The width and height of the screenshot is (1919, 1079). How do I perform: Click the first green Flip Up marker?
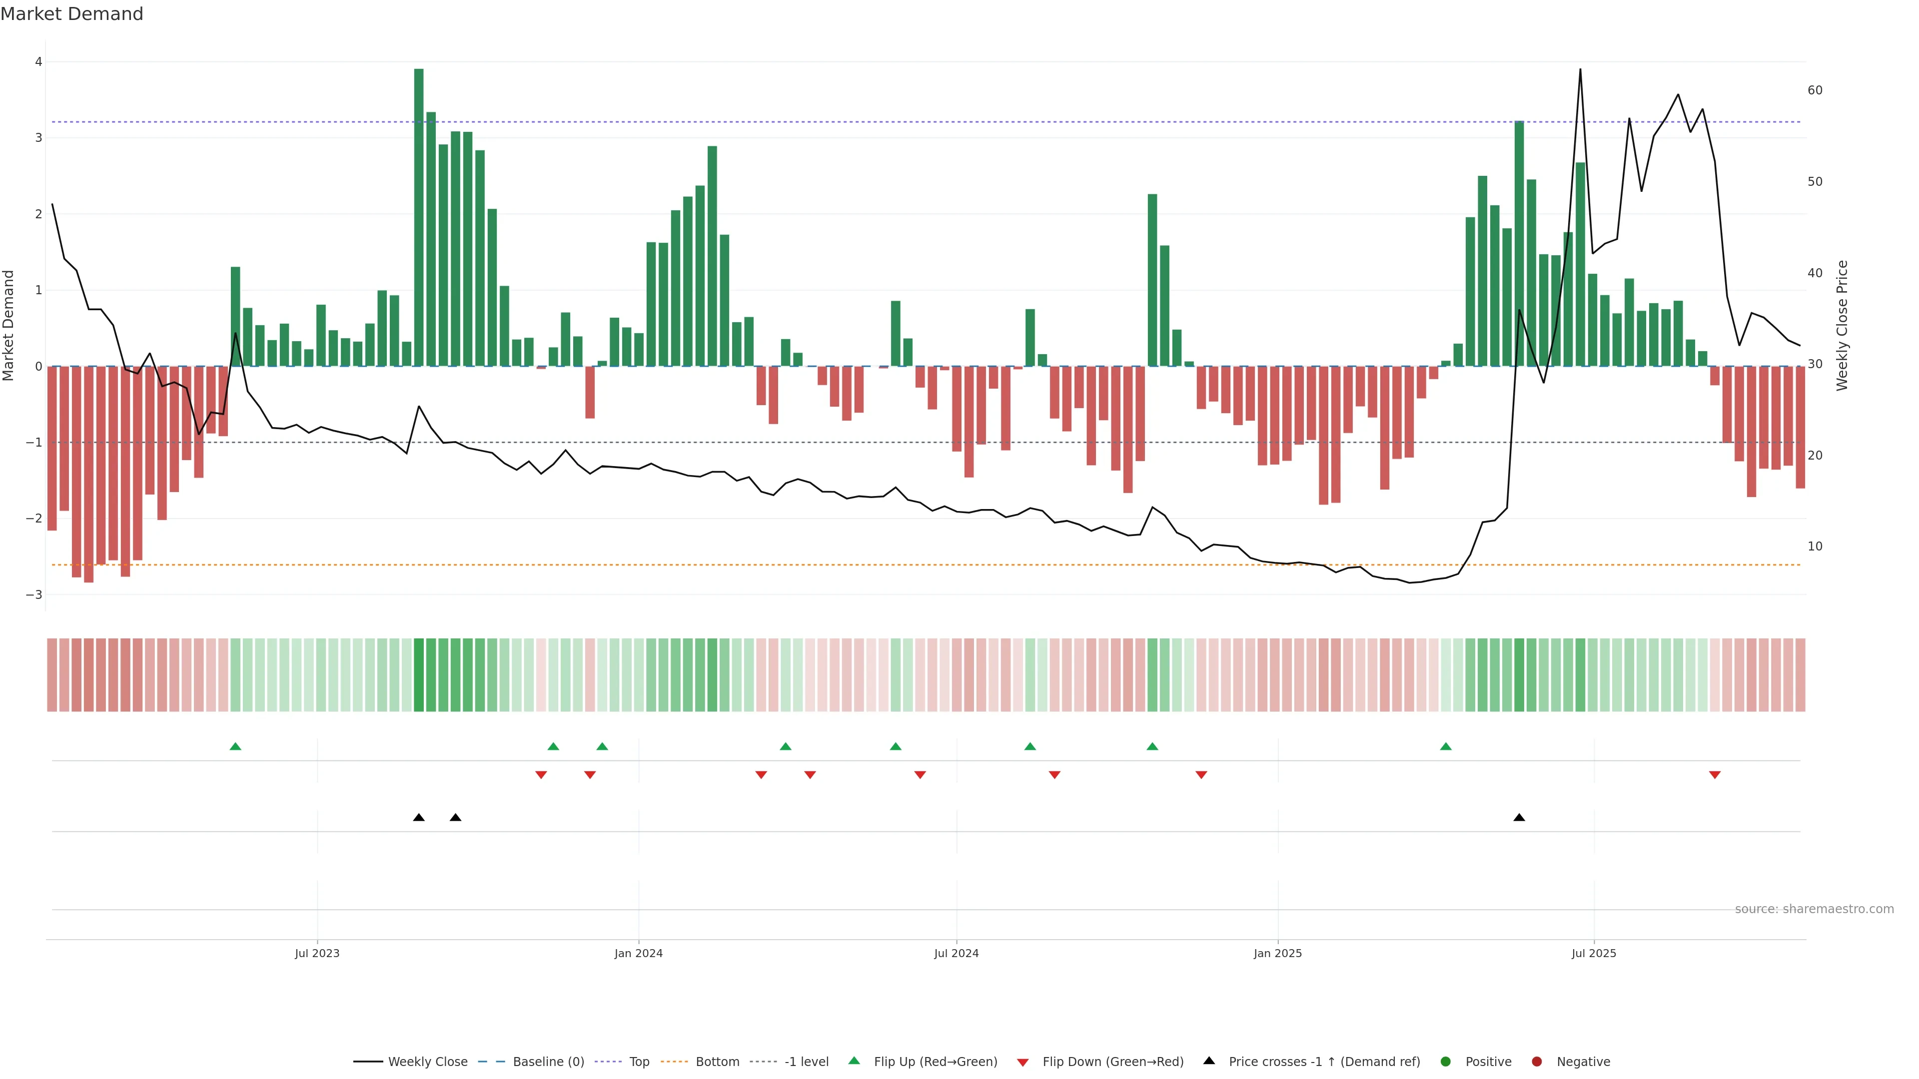click(x=235, y=746)
